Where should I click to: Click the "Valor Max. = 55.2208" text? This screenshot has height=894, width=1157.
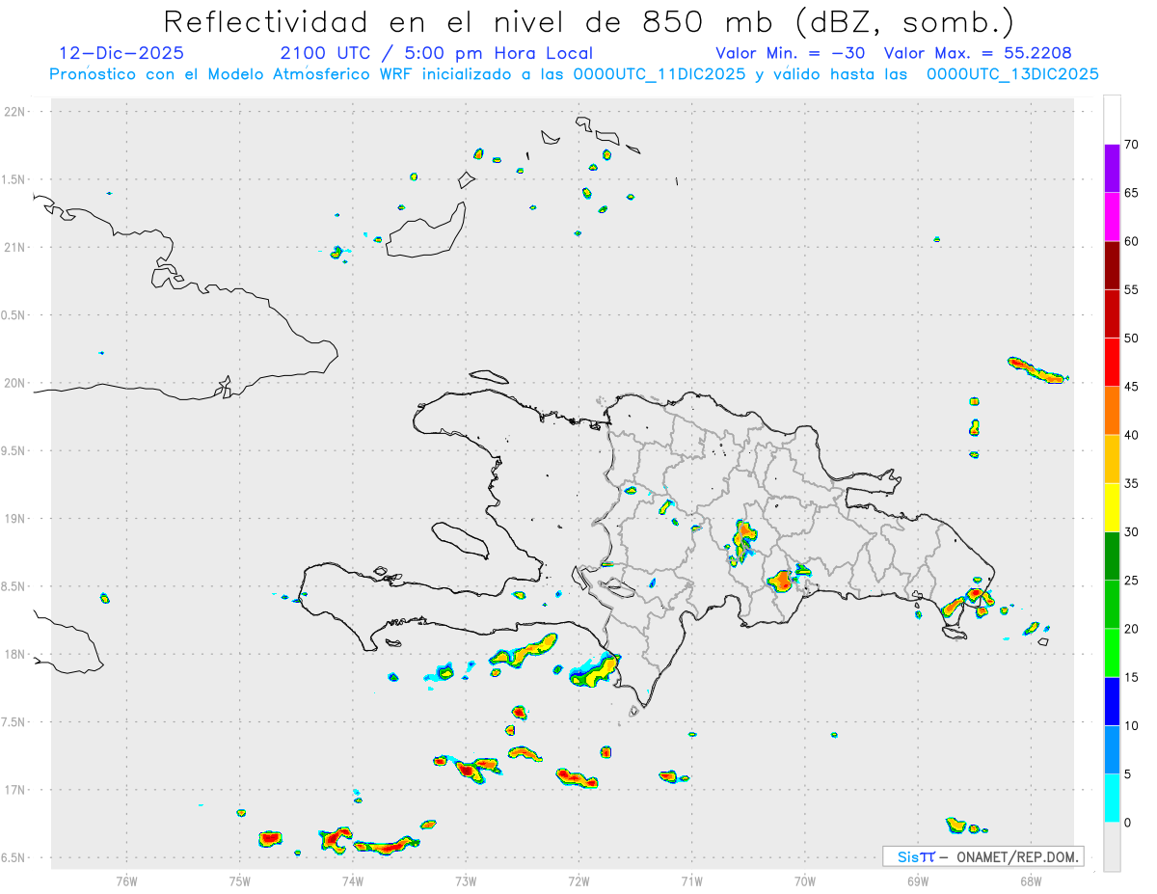point(978,53)
